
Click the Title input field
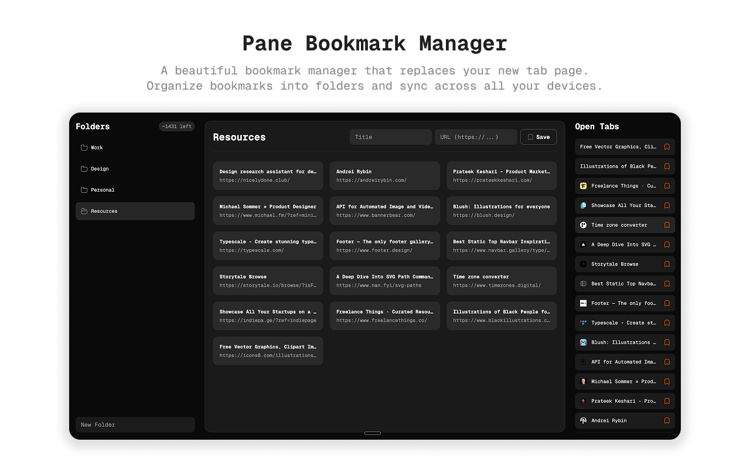(x=390, y=137)
